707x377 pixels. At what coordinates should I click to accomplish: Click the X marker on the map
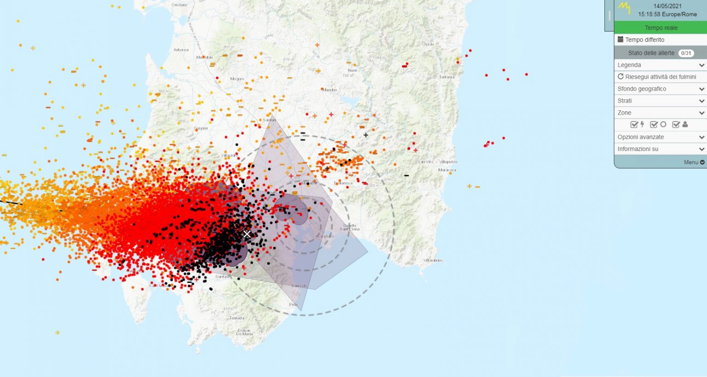(x=246, y=234)
